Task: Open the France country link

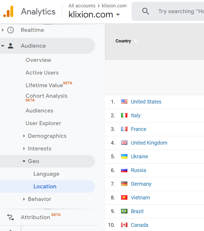Action: pos(139,129)
